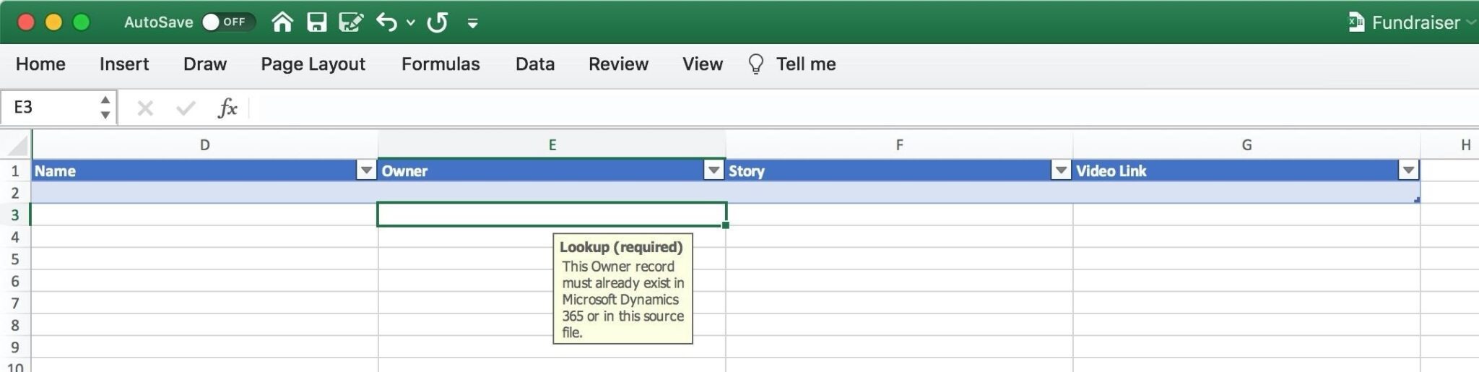Select row 6 header
The height and width of the screenshot is (372, 1479).
click(x=15, y=281)
